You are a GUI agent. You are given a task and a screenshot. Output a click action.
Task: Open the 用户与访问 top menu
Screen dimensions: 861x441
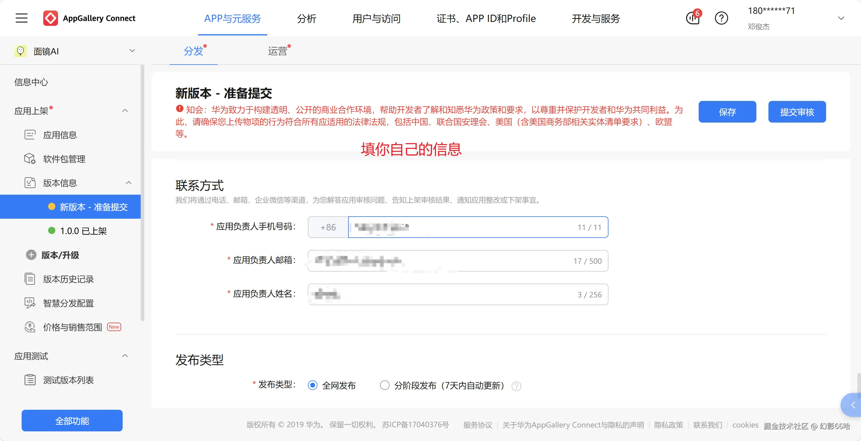(x=376, y=18)
